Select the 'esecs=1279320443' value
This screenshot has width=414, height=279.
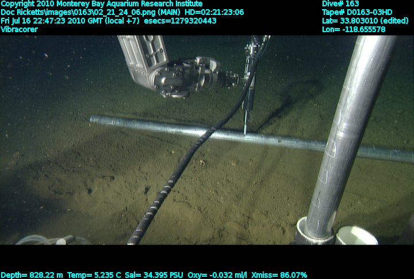(180, 21)
